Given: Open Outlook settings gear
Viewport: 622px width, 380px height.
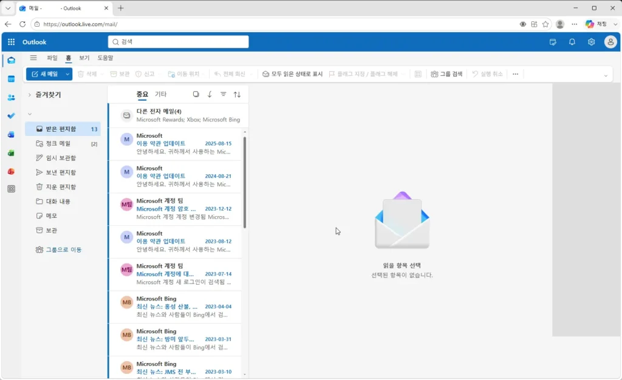Looking at the screenshot, I should pyautogui.click(x=592, y=42).
